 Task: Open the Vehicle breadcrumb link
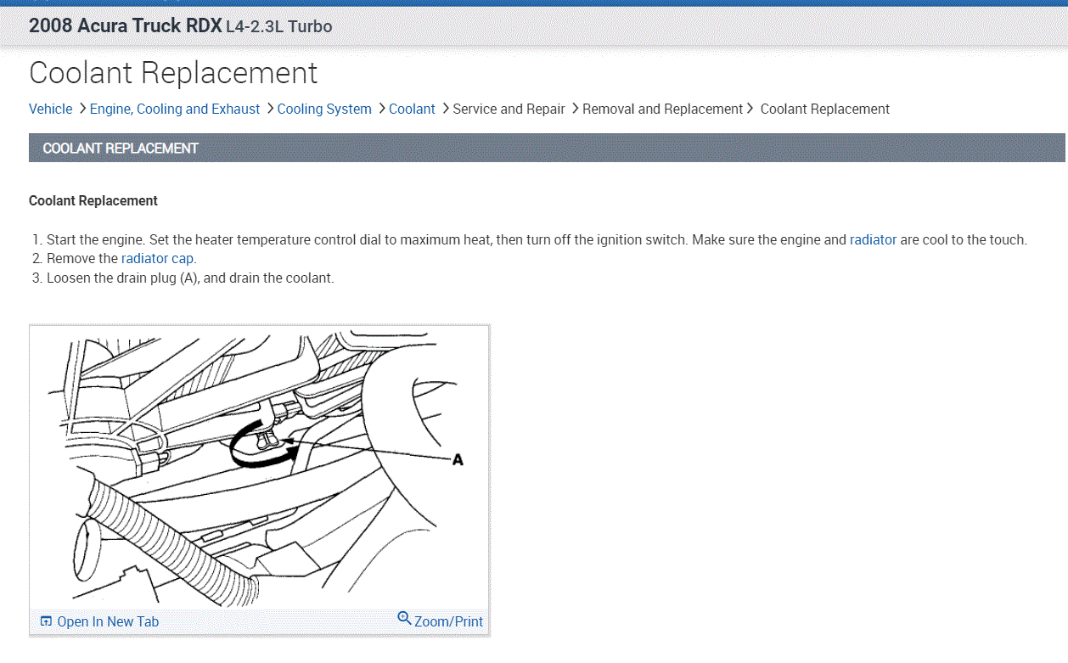50,109
